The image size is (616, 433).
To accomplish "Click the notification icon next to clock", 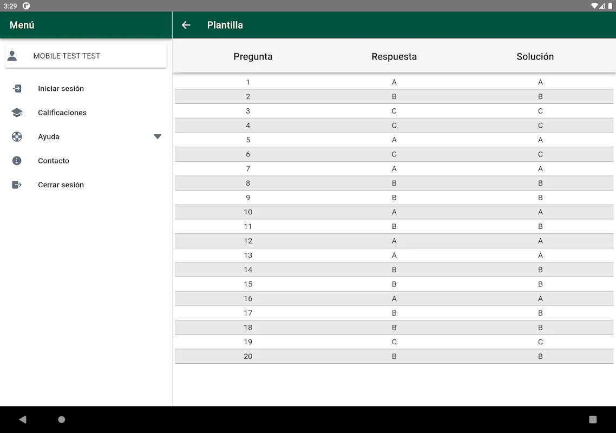I will click(27, 6).
